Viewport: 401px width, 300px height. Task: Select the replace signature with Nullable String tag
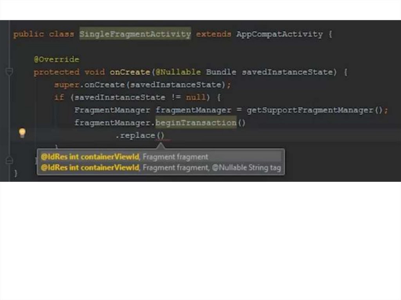pos(161,168)
